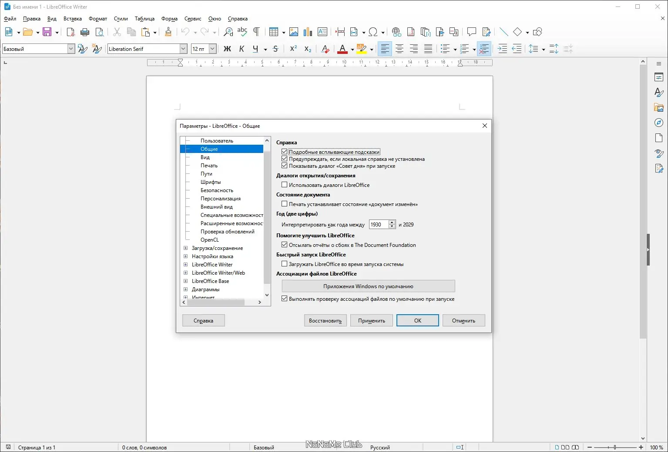Insert a text box from the toolbar
Screen dimensions: 668x452
pos(322,32)
